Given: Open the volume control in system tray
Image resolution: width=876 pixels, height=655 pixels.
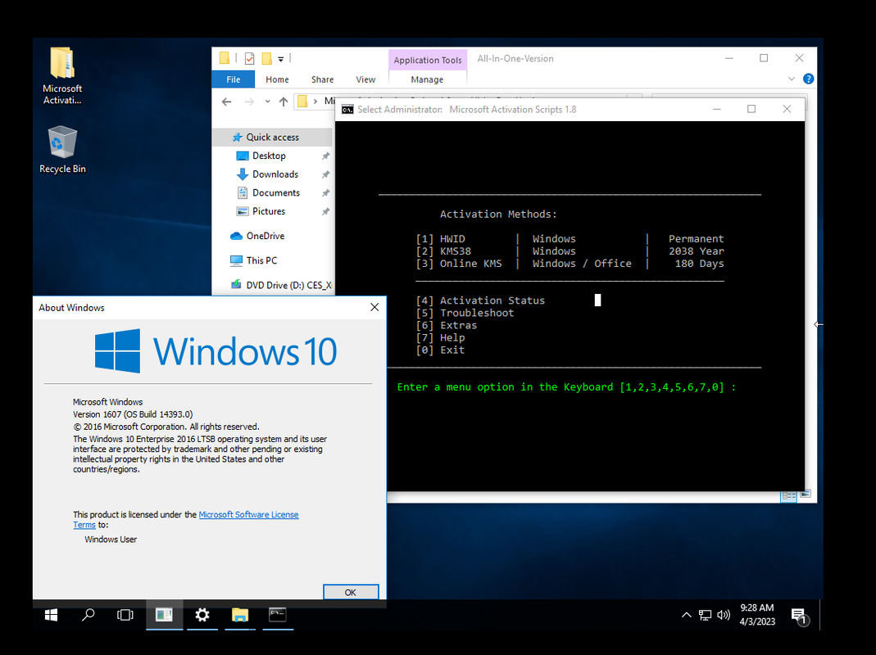Looking at the screenshot, I should coord(724,615).
